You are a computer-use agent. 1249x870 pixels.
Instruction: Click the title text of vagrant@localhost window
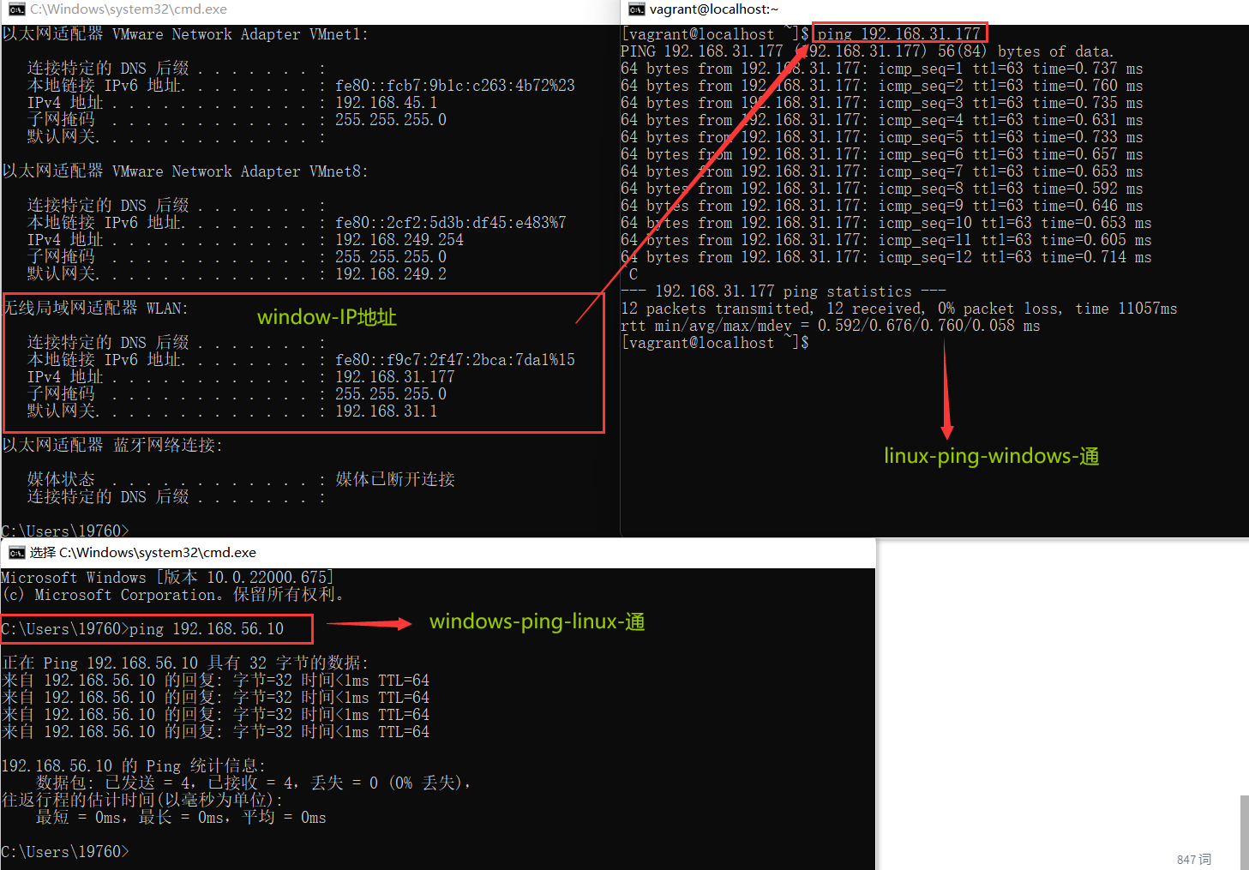pyautogui.click(x=714, y=9)
